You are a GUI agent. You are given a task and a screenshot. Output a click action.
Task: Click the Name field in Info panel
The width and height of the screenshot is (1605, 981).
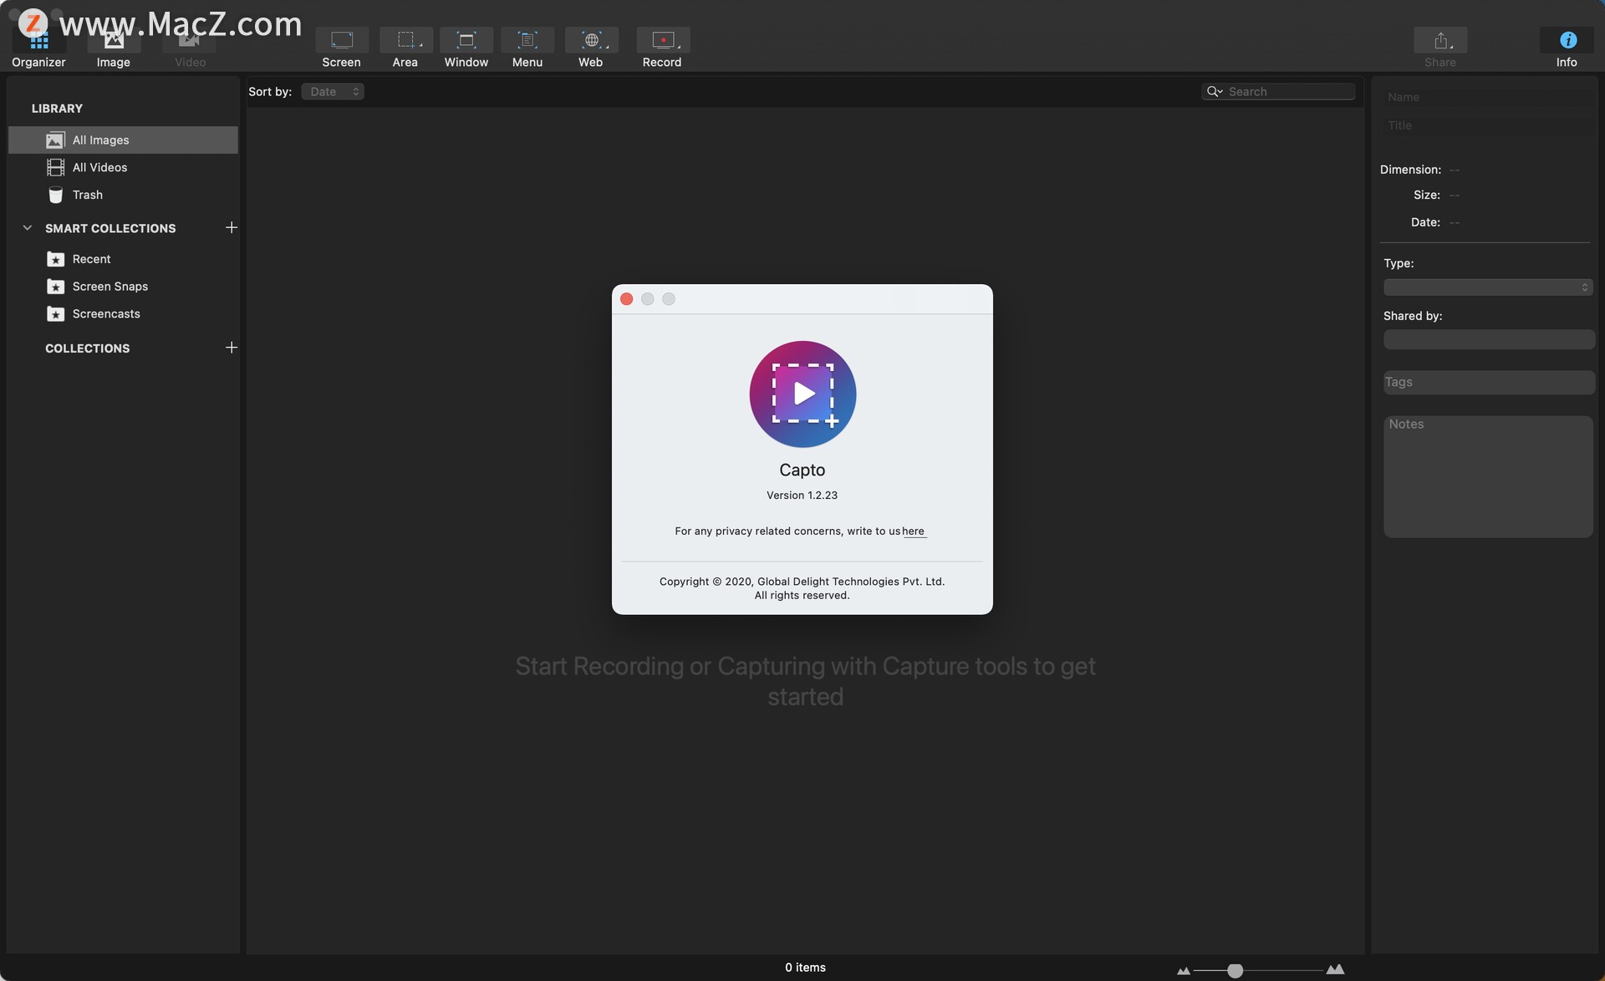point(1488,97)
